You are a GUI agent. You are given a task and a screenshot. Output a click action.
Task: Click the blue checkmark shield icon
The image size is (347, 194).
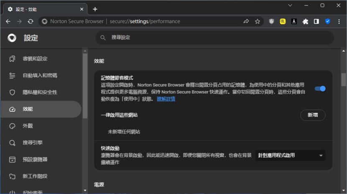[x=328, y=21]
